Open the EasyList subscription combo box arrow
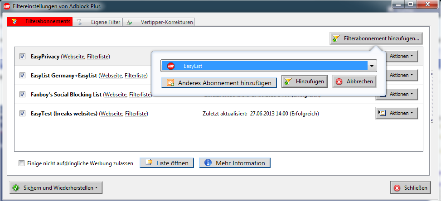The width and height of the screenshot is (441, 201). tap(372, 66)
